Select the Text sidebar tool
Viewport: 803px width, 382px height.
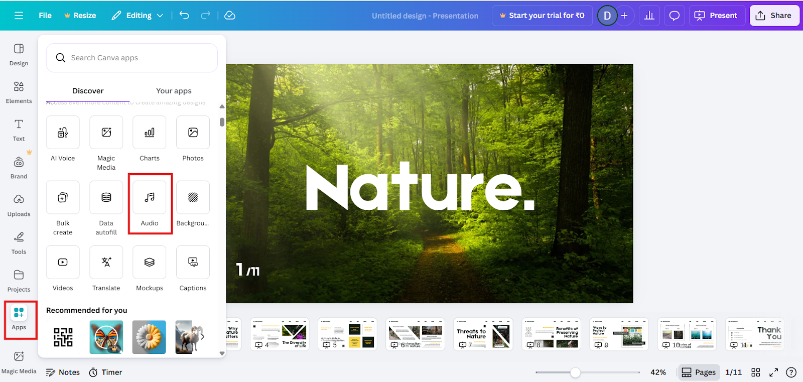pos(19,130)
